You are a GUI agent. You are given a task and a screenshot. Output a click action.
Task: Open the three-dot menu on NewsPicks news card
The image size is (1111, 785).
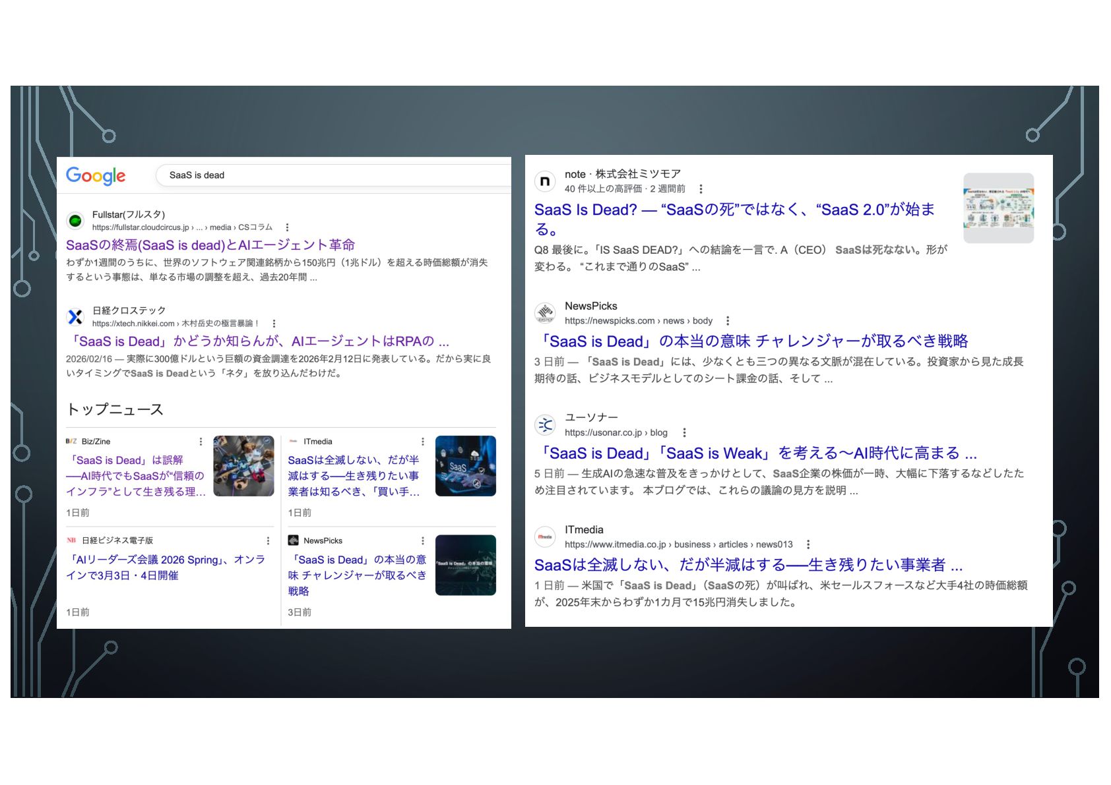[423, 540]
